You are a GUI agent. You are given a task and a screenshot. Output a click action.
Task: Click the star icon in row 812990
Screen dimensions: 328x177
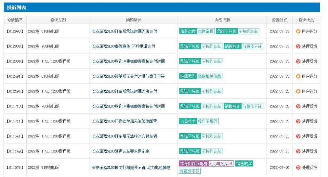point(298,31)
